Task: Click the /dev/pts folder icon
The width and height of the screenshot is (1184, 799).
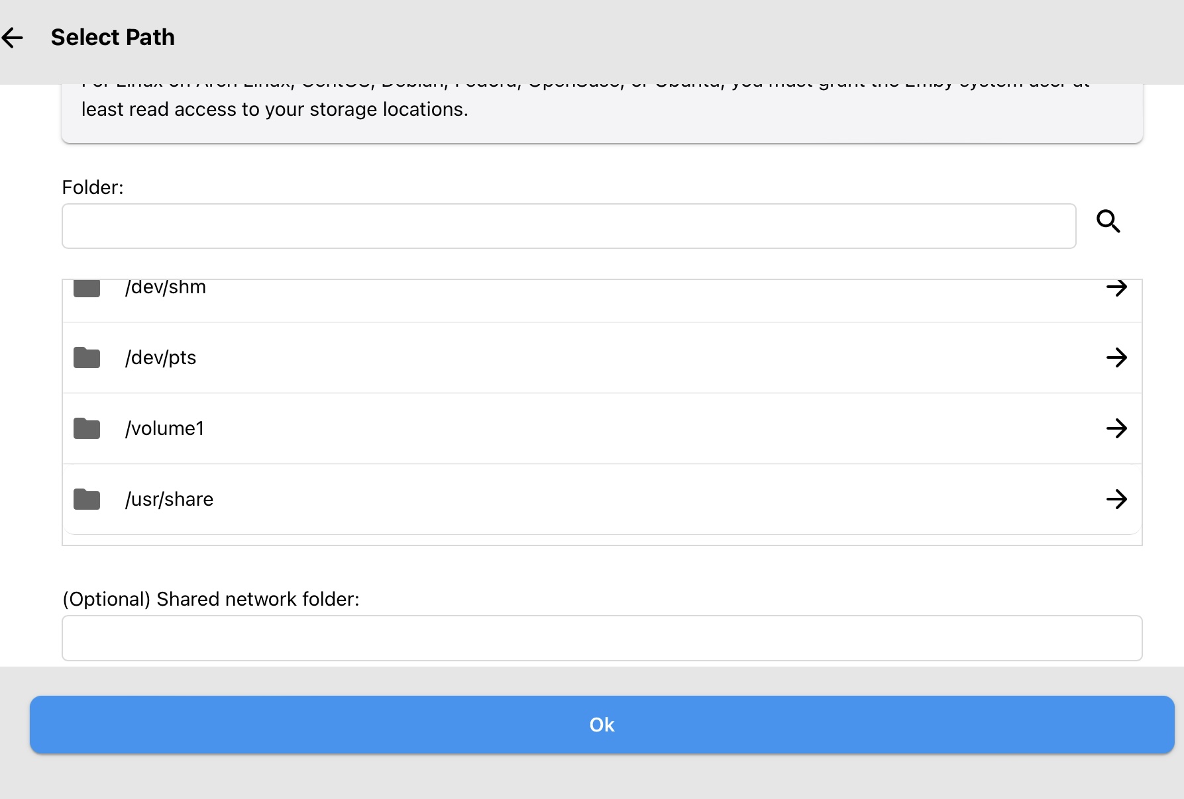Action: click(x=87, y=358)
